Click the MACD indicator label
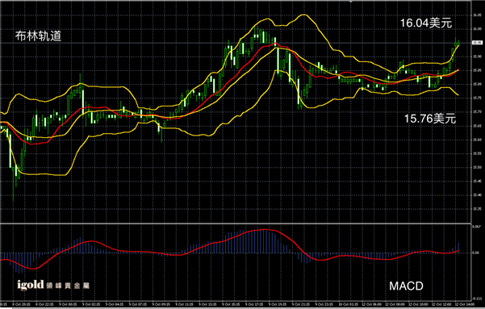The height and width of the screenshot is (309, 485). click(406, 286)
